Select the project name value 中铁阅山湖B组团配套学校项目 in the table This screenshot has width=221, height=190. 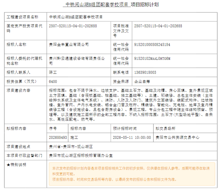[x=76, y=17]
